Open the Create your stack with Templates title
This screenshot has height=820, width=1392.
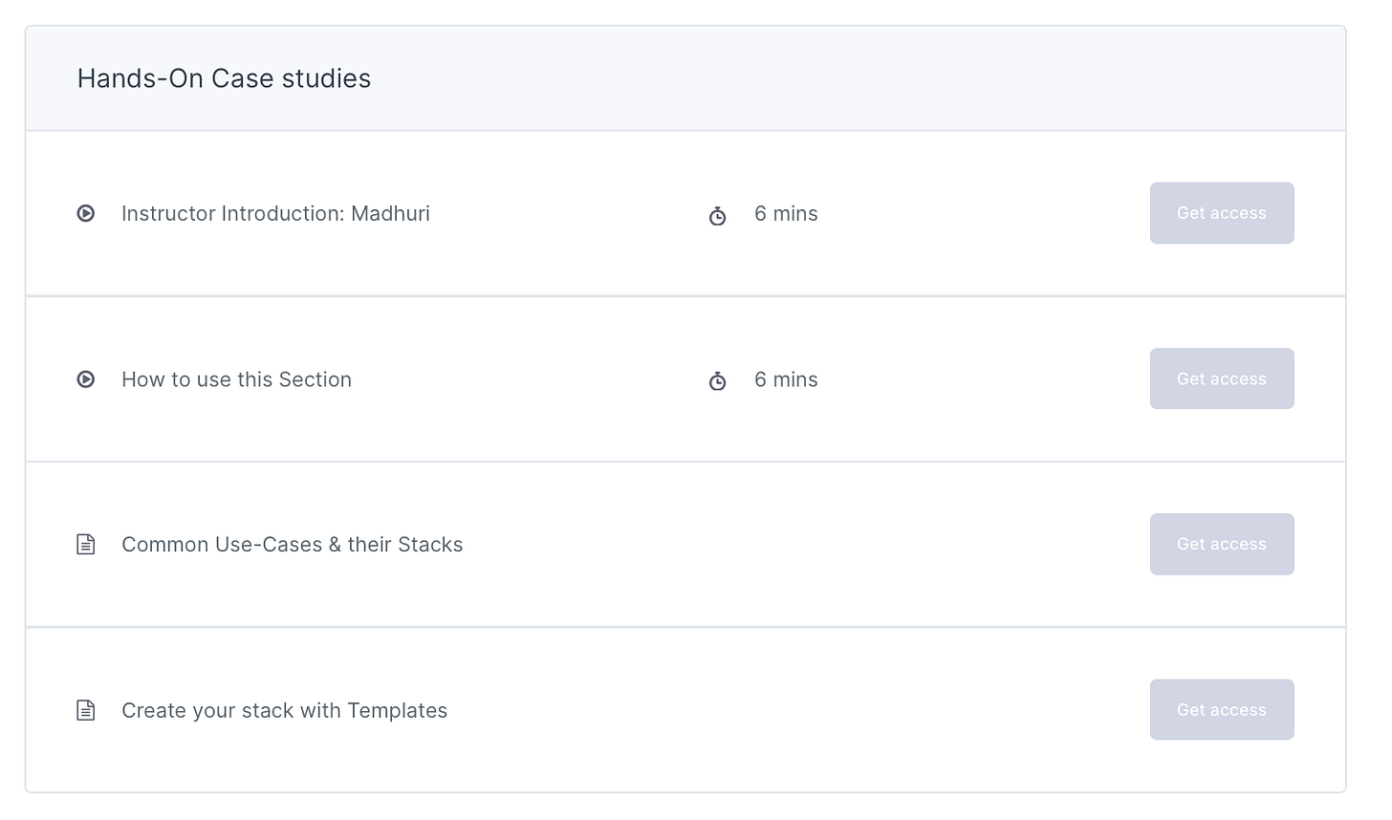(x=284, y=711)
